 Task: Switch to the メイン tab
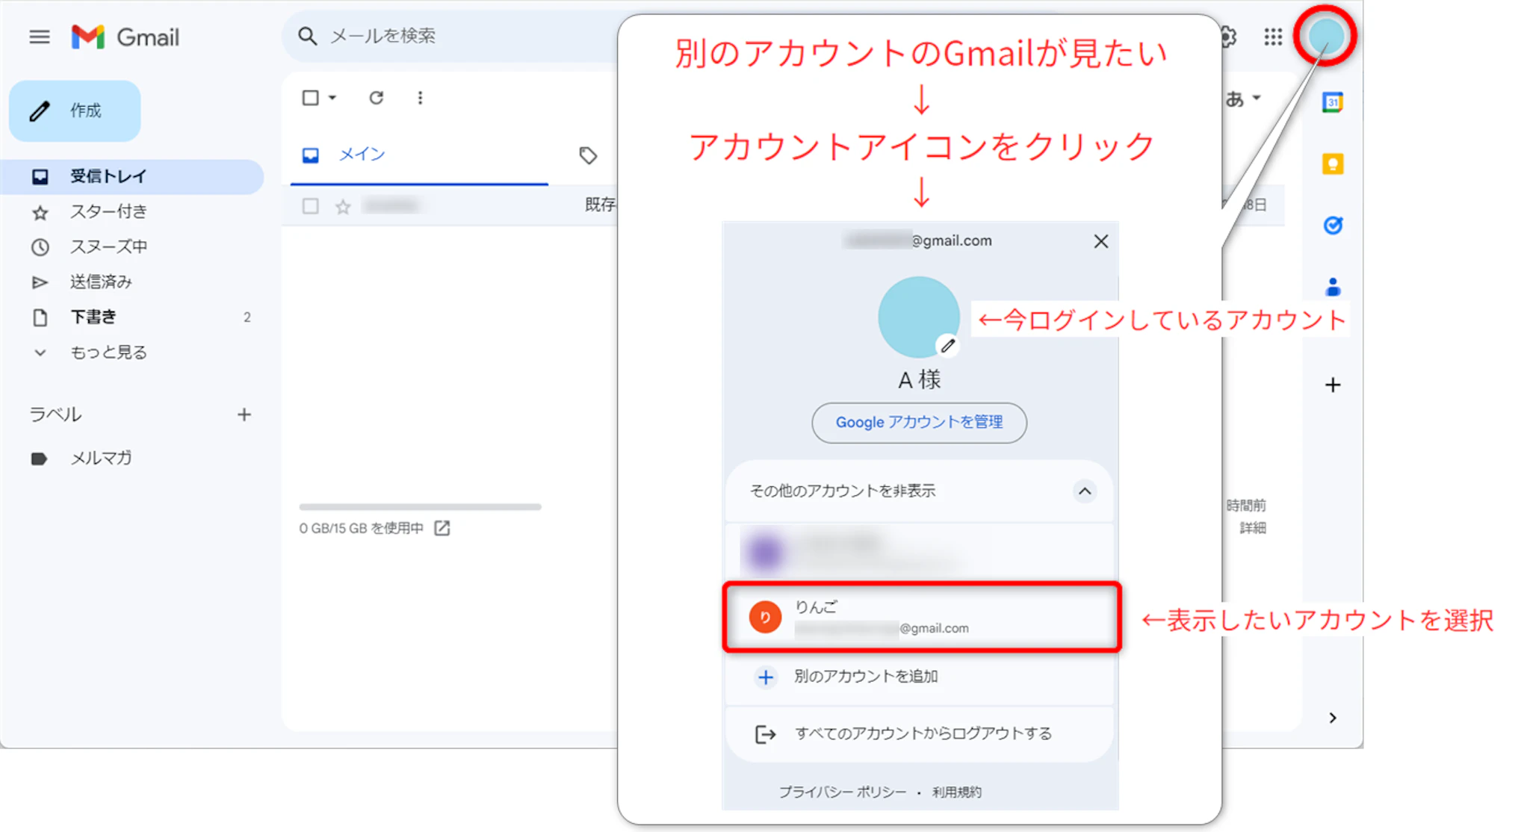pos(362,155)
